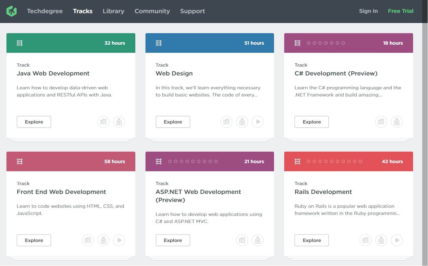Image resolution: width=428 pixels, height=266 pixels.
Task: Click the building icon on the Java Web Development card
Action: pos(103,122)
